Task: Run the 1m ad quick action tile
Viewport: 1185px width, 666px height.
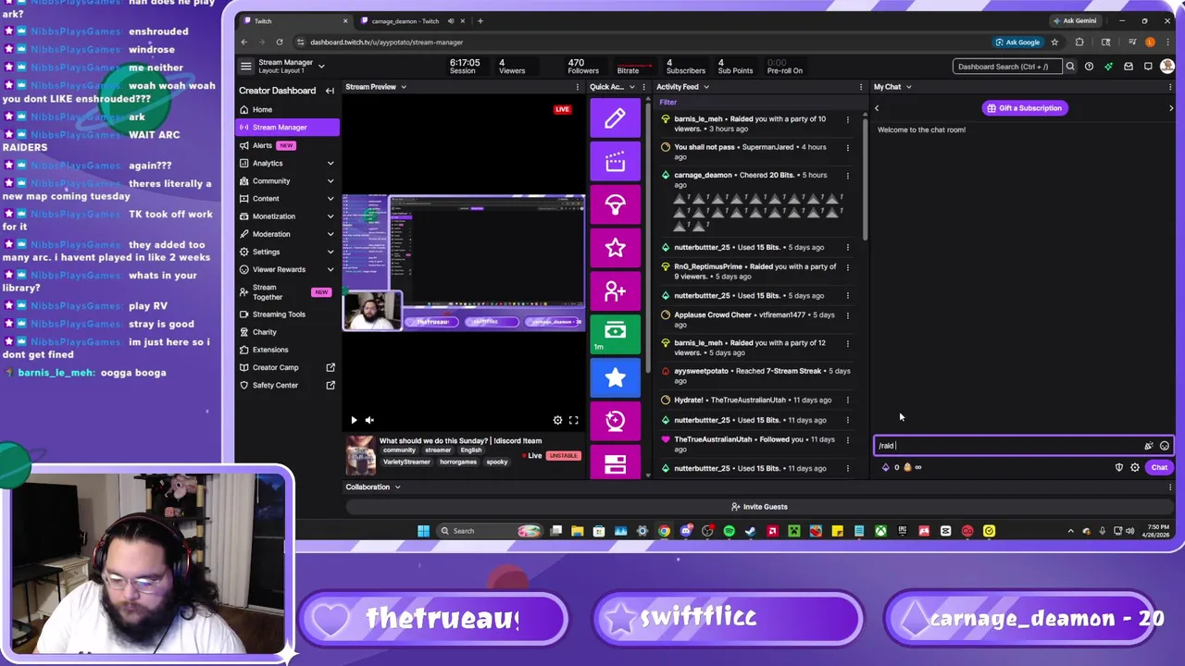Action: tap(615, 334)
